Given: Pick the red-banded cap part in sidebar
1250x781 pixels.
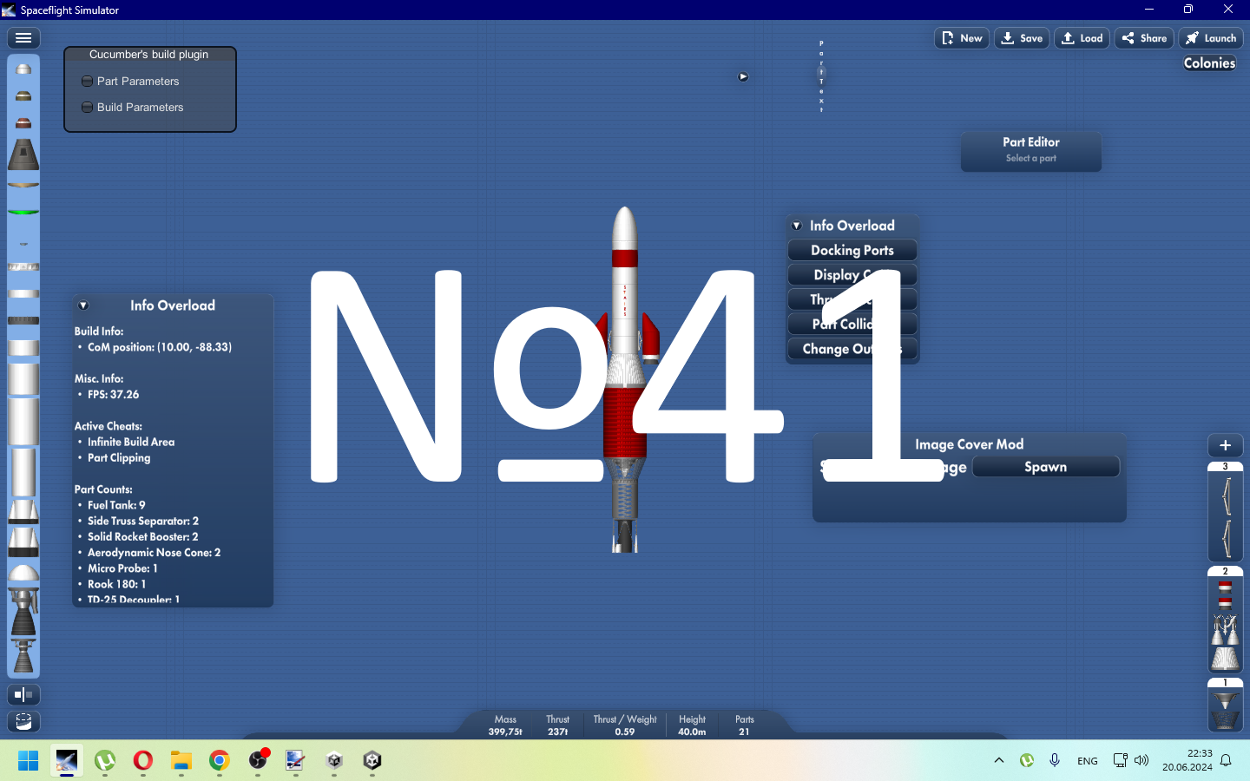Looking at the screenshot, I should (x=23, y=122).
